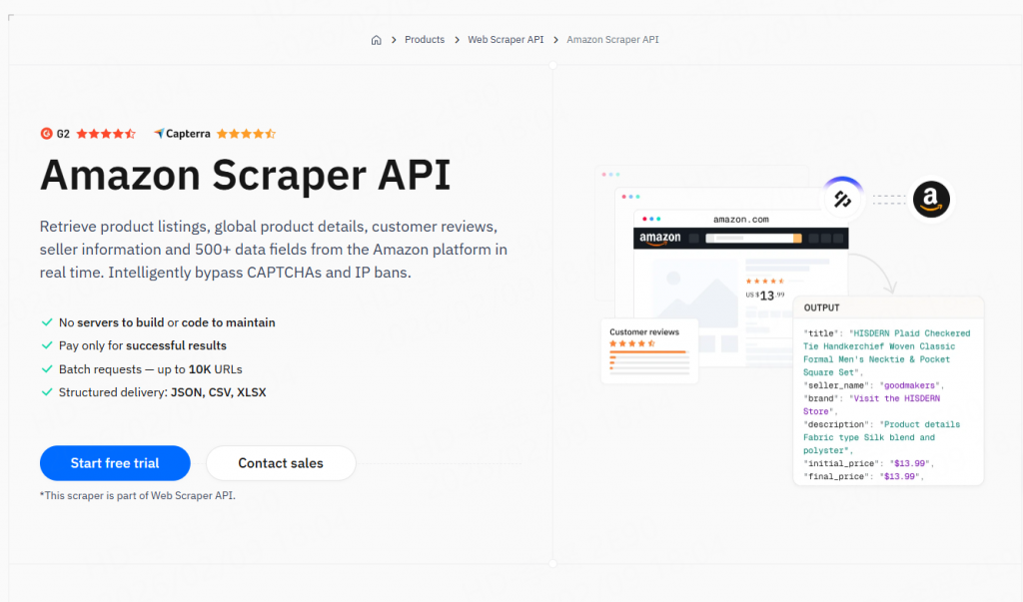
Task: Toggle the checkmark for 'Structured delivery: JSON, CSV, XLSX'
Action: tap(46, 392)
